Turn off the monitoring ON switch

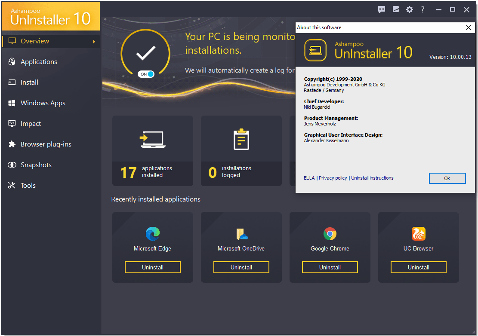pyautogui.click(x=146, y=74)
